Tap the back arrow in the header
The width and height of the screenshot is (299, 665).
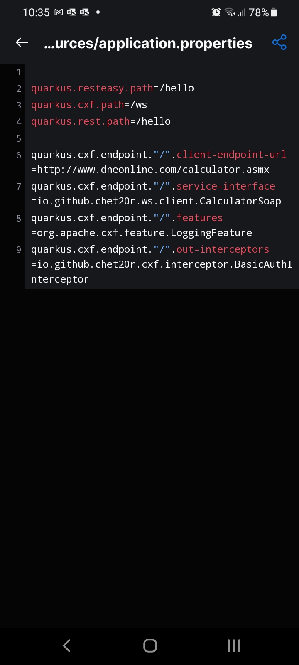point(21,42)
